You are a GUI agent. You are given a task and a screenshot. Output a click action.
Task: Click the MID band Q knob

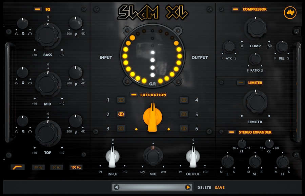[x=23, y=73]
